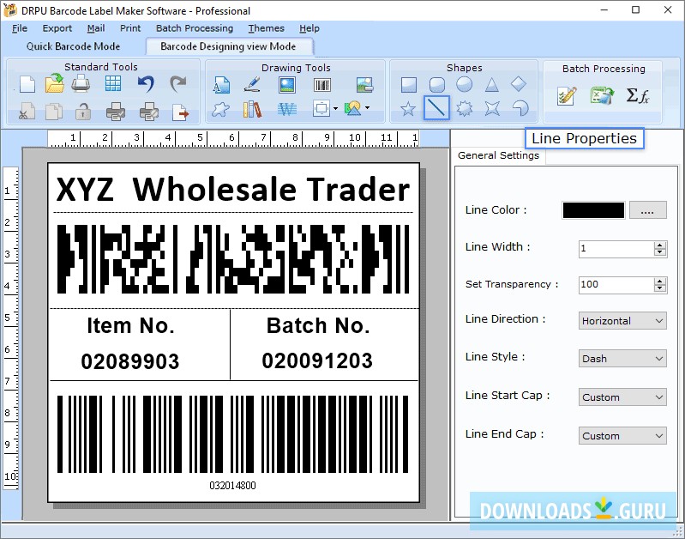Click the Set Transparency input field

click(x=616, y=284)
